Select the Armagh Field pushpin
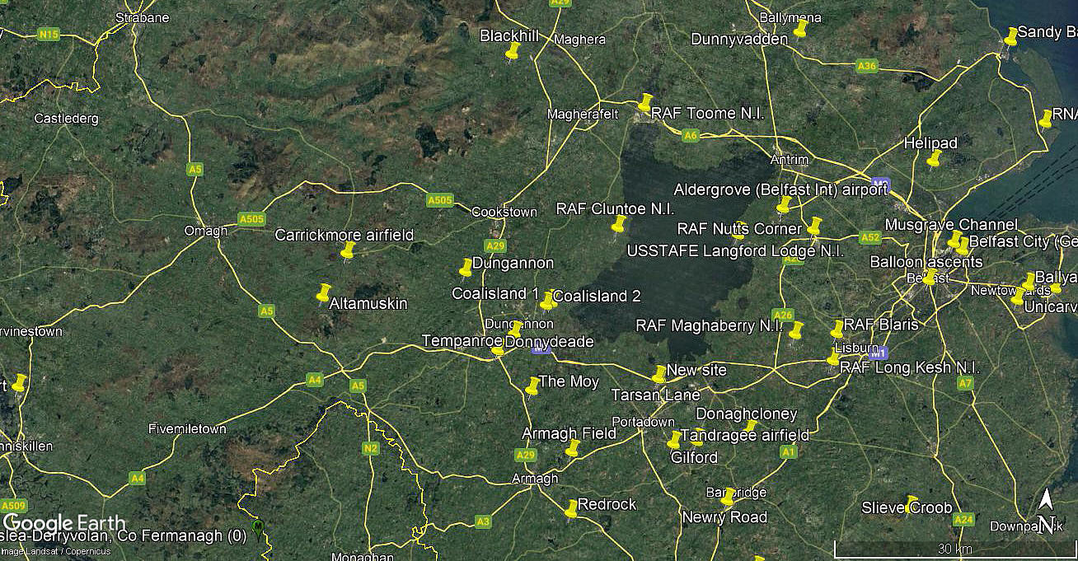The image size is (1078, 561). tap(573, 448)
